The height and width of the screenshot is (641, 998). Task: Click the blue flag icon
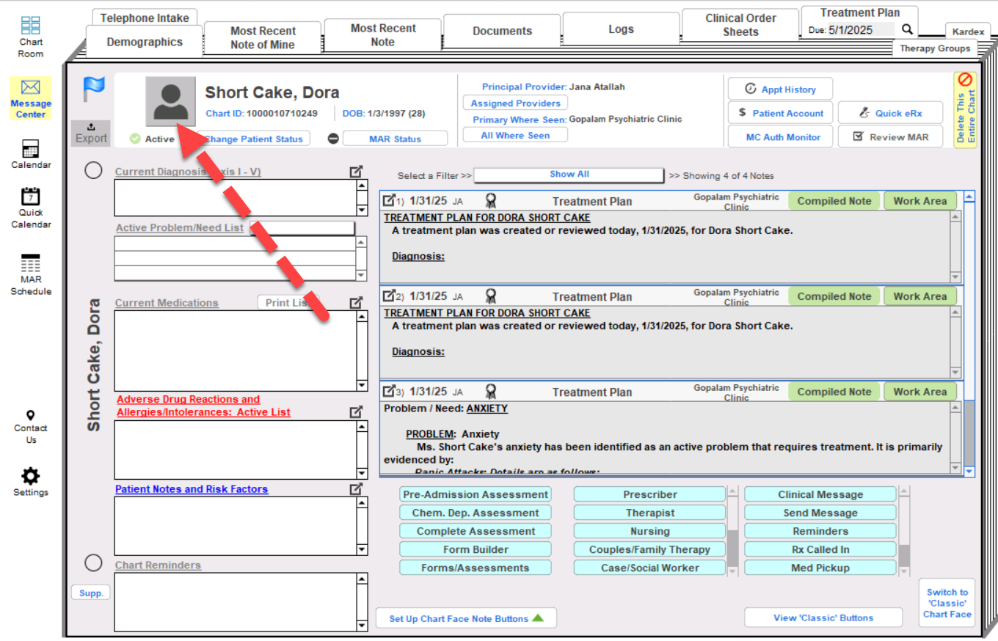tap(93, 89)
